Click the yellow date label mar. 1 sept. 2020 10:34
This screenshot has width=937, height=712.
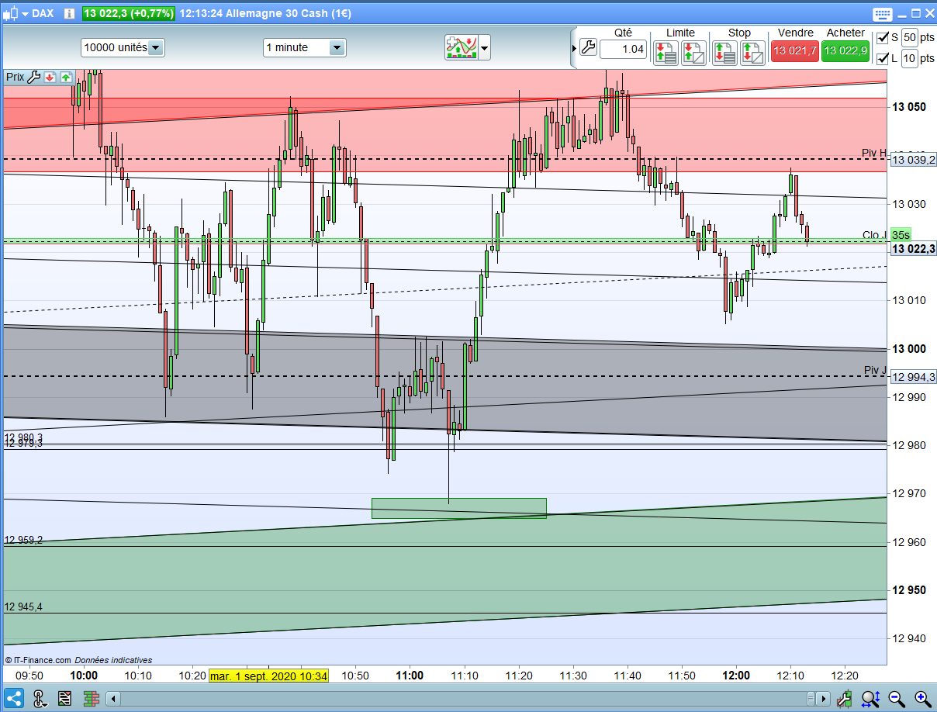click(x=268, y=676)
